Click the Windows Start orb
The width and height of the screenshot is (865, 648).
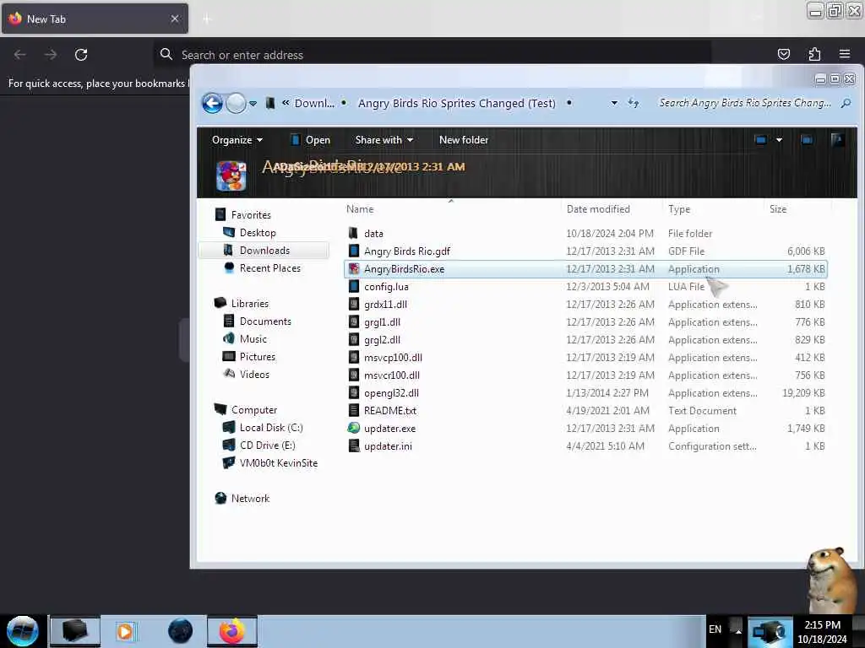(x=23, y=631)
